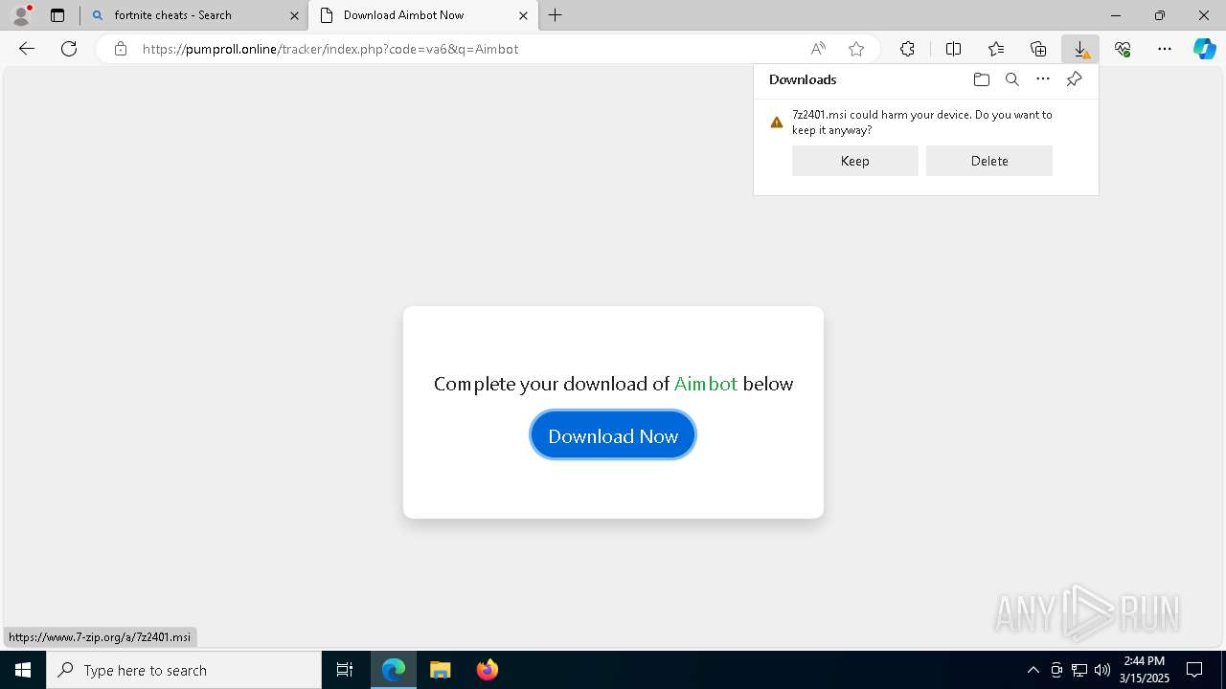
Task: Click the Downloads panel title
Action: tap(803, 79)
